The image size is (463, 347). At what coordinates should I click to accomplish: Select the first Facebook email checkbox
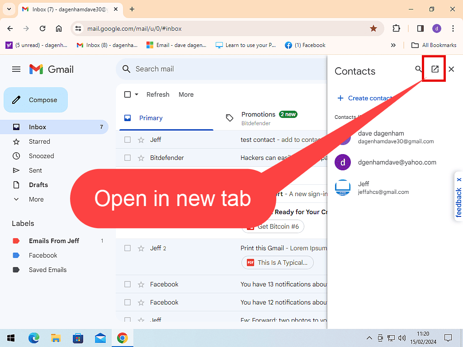(x=128, y=284)
